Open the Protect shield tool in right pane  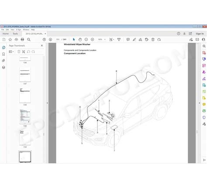click(204, 118)
